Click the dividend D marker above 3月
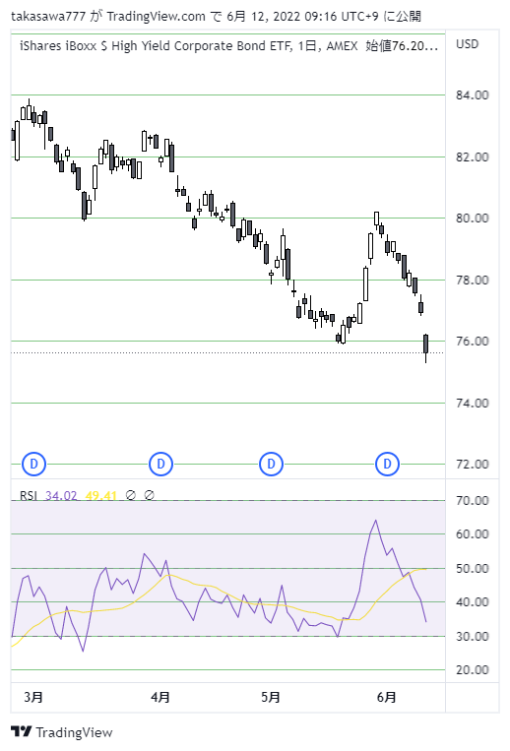Viewport: 510px width, 751px height. (x=34, y=464)
